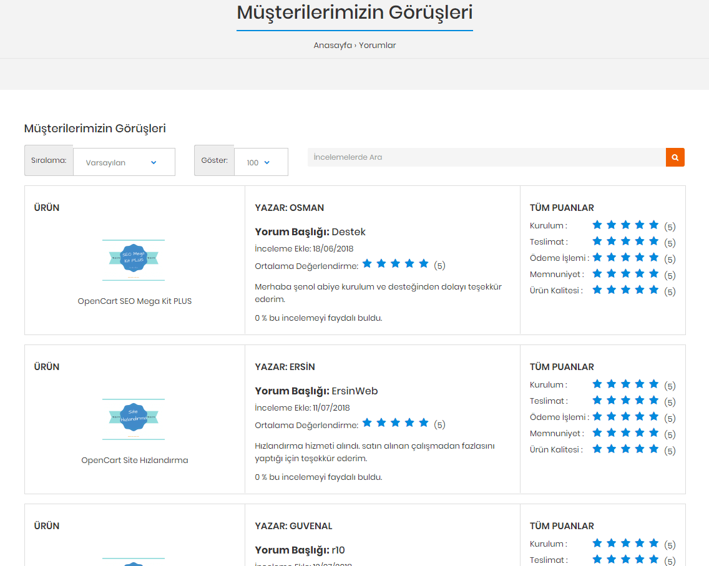Click Yorum Başlığı: r10 title
Screen dimensions: 709x566
[x=300, y=550]
